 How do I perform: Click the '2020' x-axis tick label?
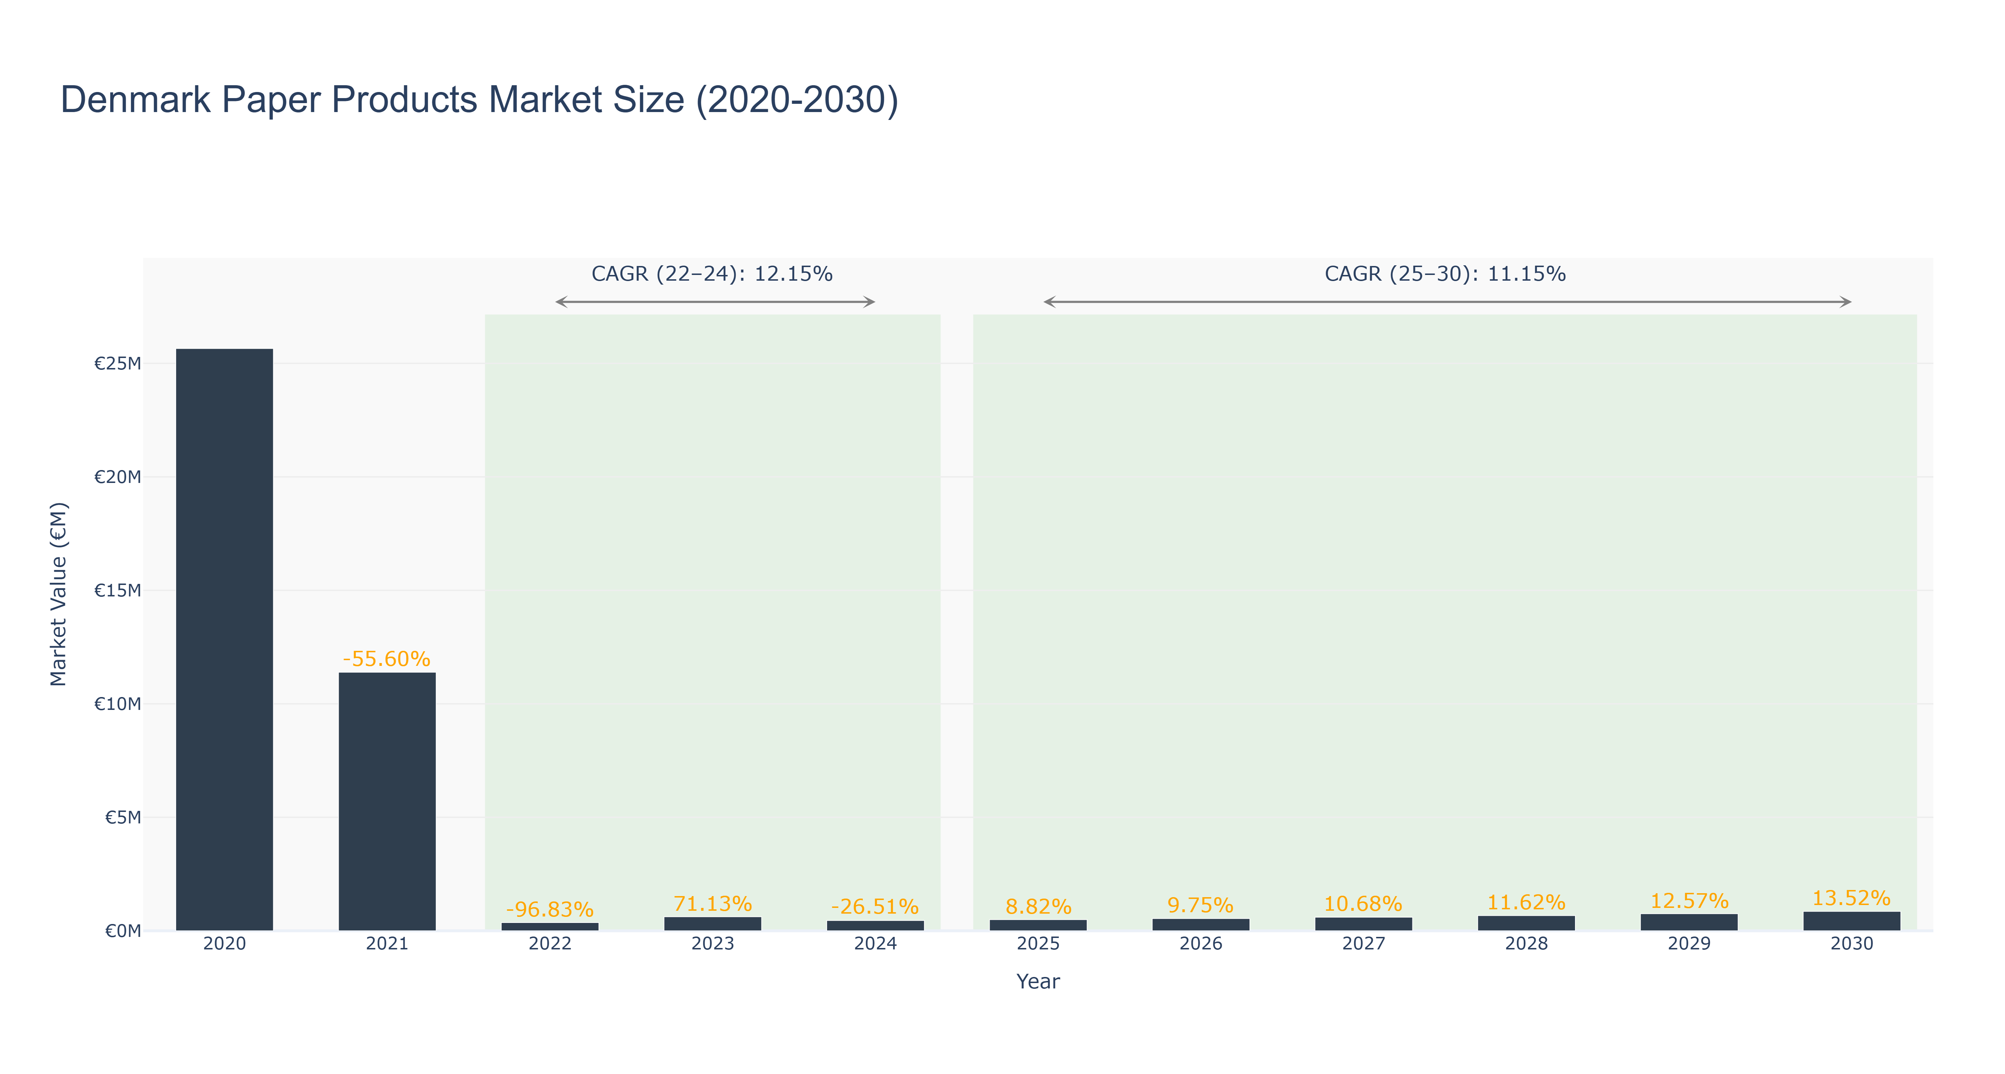click(x=224, y=944)
